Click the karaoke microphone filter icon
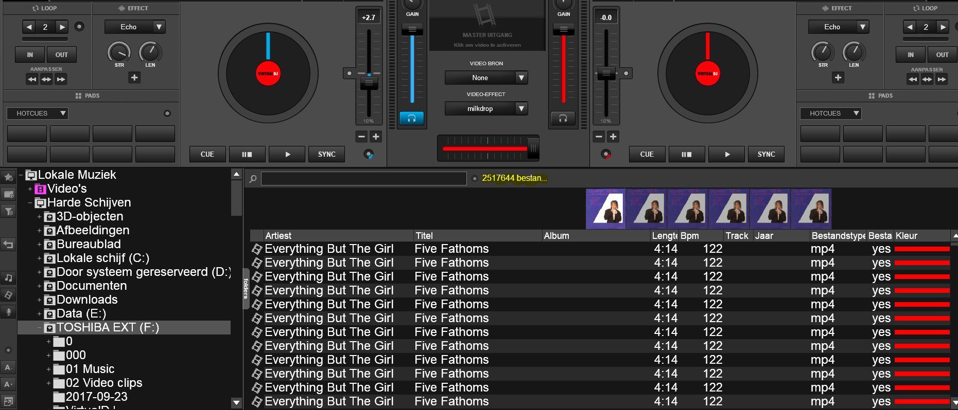Image resolution: width=958 pixels, height=410 pixels. [x=8, y=312]
